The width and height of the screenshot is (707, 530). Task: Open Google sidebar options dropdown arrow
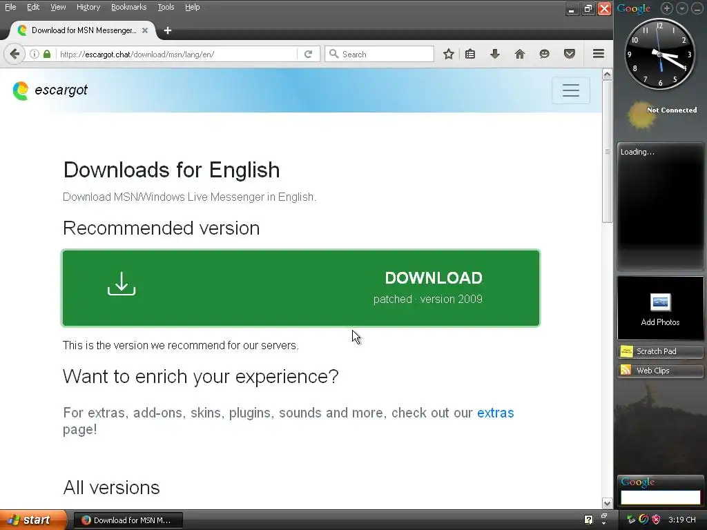point(681,8)
